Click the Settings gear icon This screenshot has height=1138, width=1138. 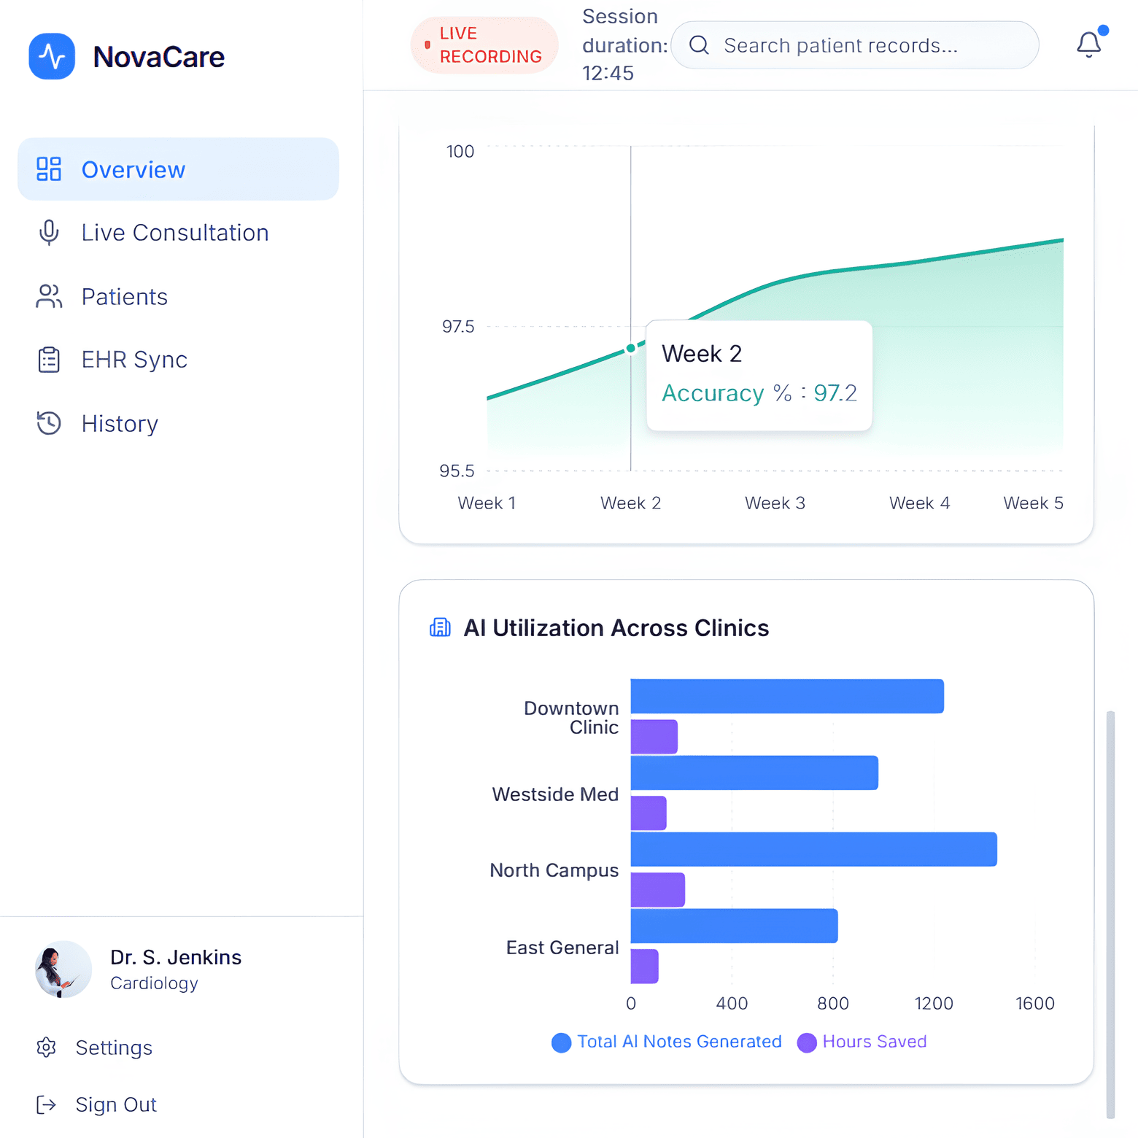pyautogui.click(x=47, y=1048)
